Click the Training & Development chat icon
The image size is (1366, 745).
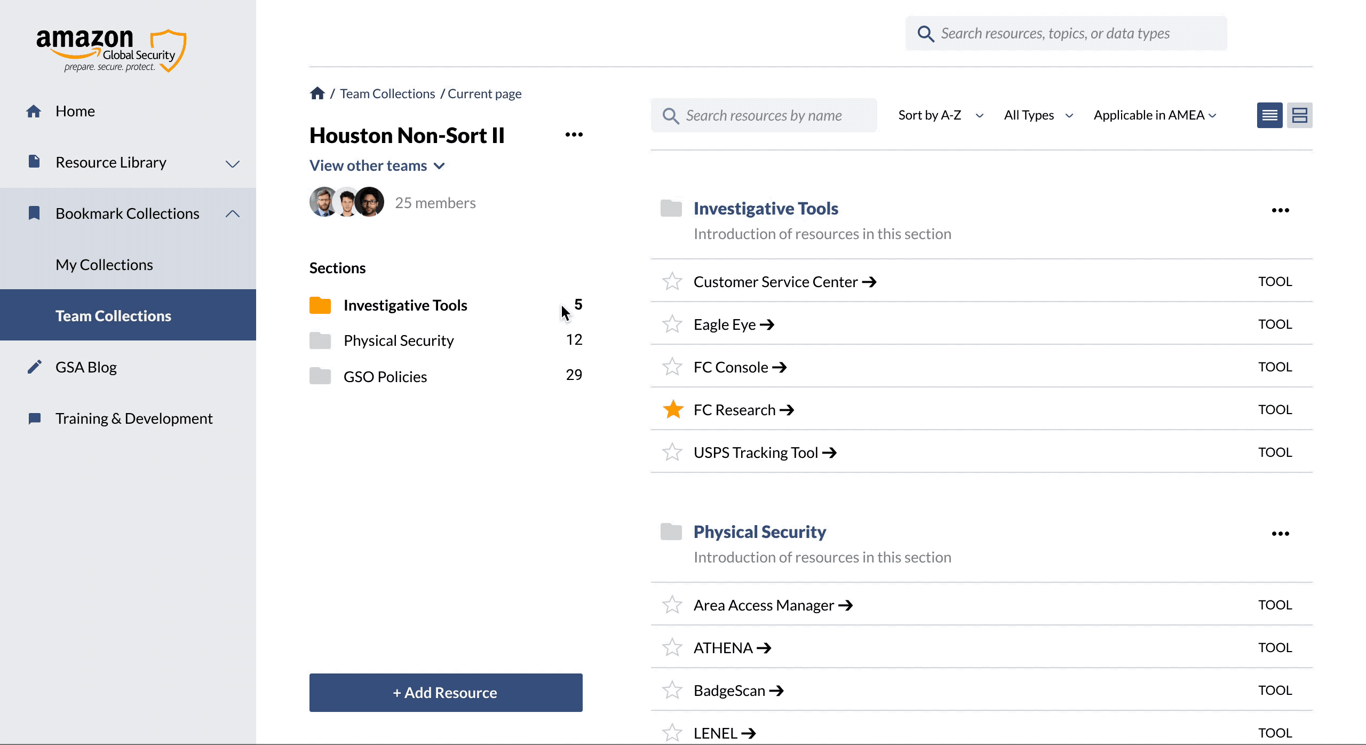point(34,418)
